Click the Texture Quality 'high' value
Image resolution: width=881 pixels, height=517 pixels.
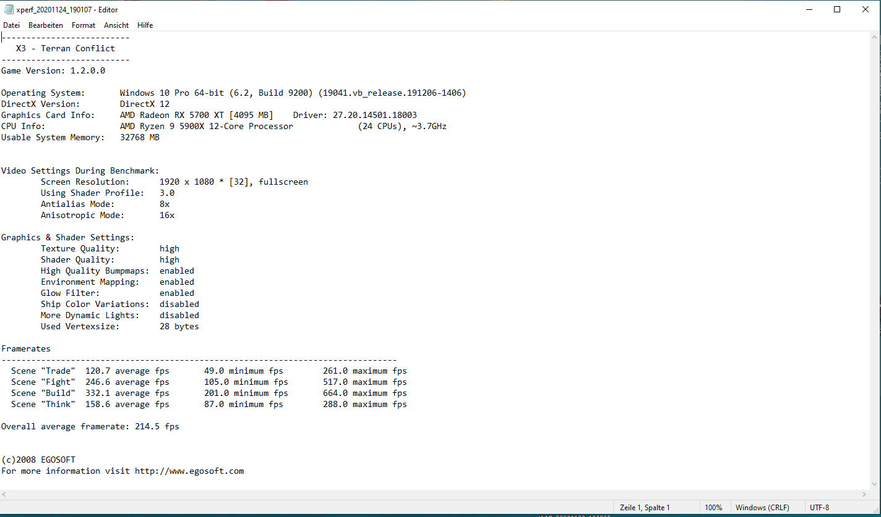point(170,248)
